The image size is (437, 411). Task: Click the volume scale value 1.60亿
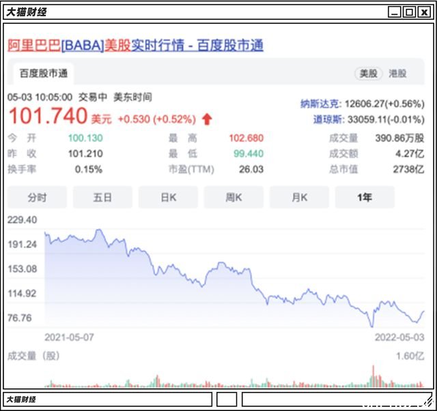coord(410,356)
